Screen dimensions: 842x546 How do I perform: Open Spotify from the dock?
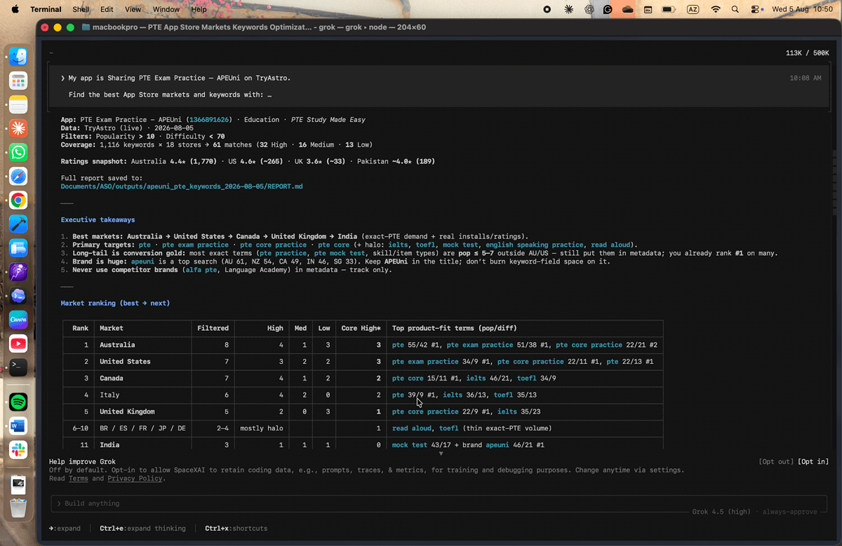(18, 402)
